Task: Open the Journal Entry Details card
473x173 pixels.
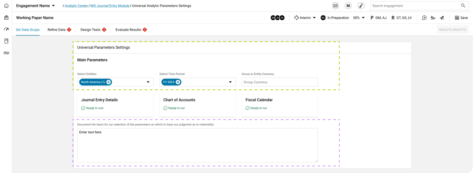Action: click(115, 105)
